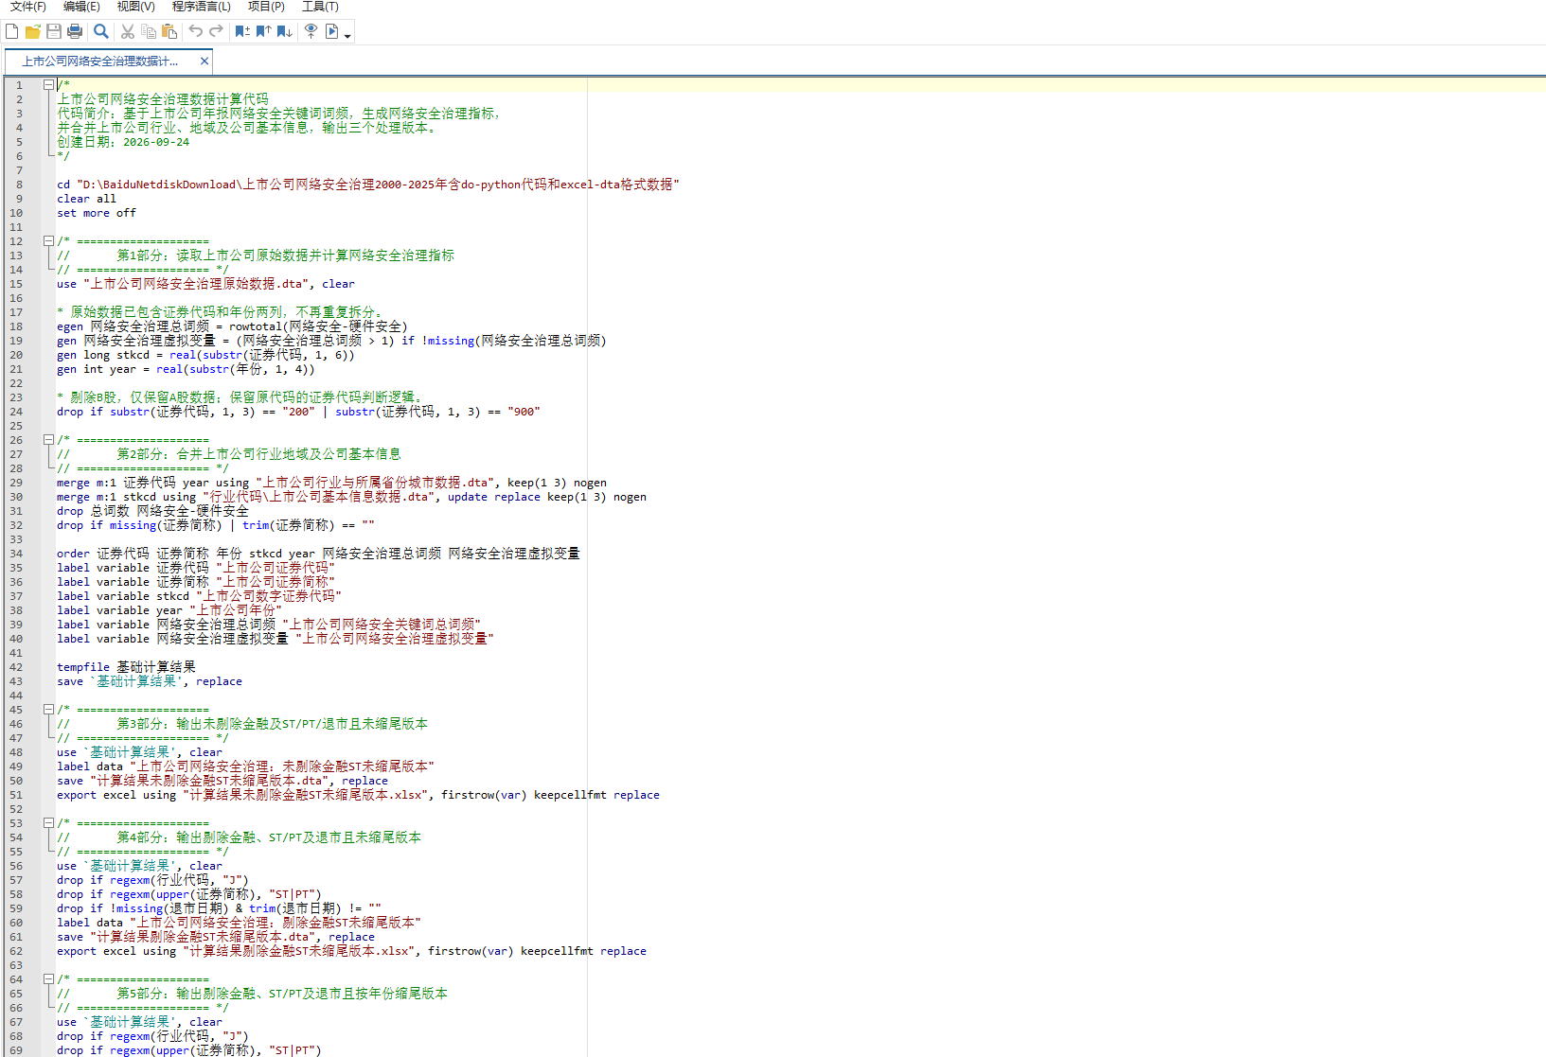Collapse the 第1部分 comment fold at line 12

(48, 240)
